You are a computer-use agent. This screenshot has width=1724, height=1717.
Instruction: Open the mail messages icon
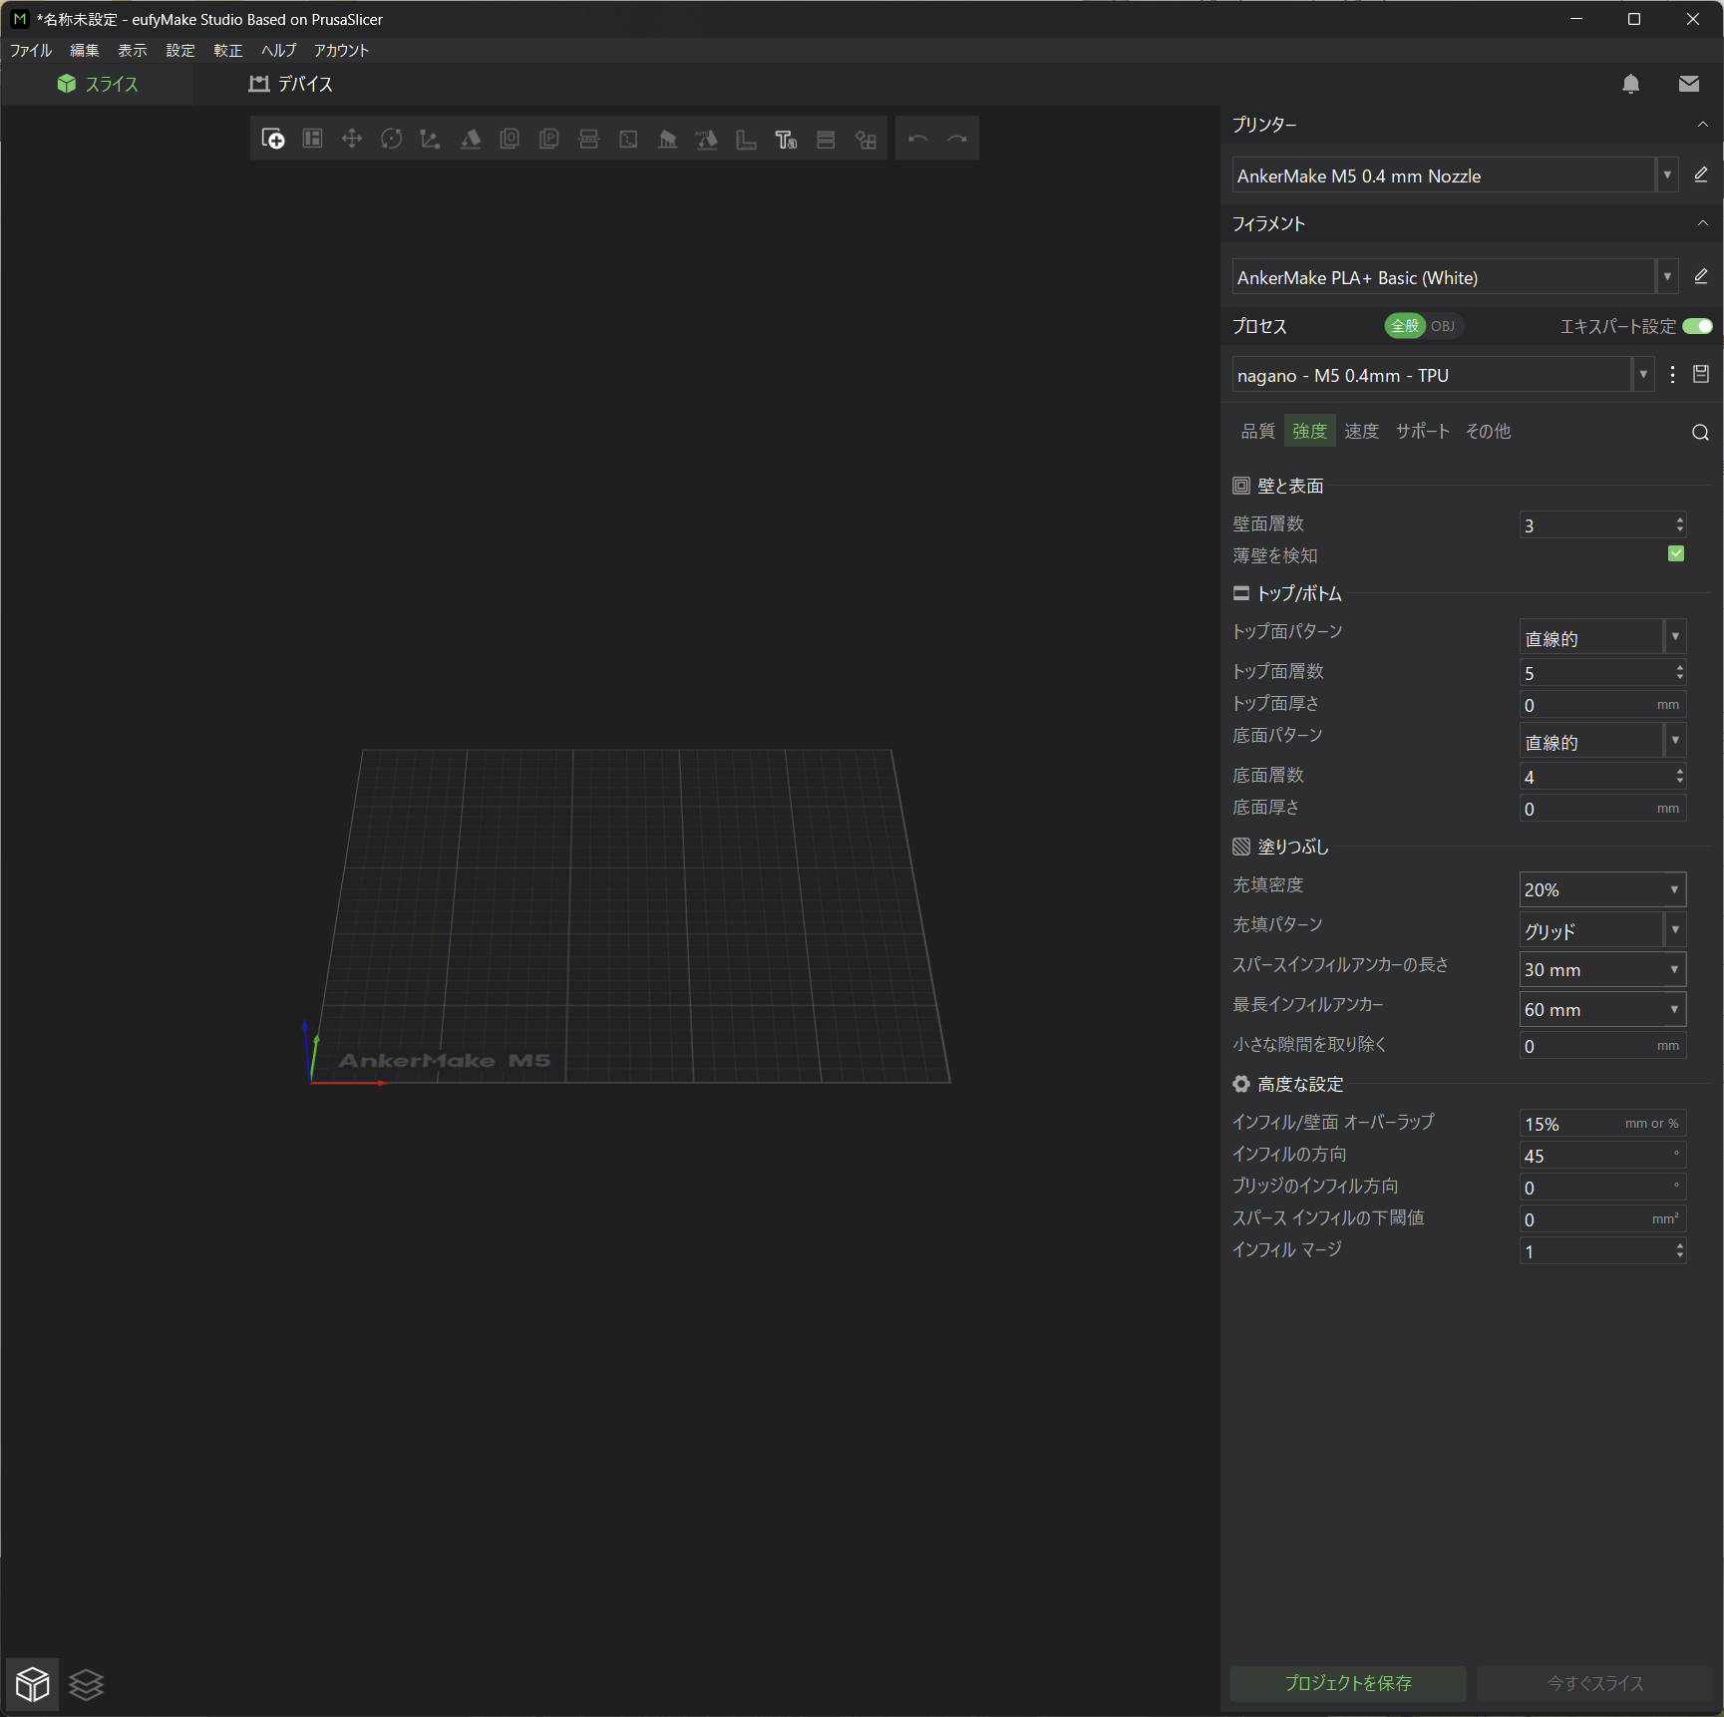tap(1688, 85)
